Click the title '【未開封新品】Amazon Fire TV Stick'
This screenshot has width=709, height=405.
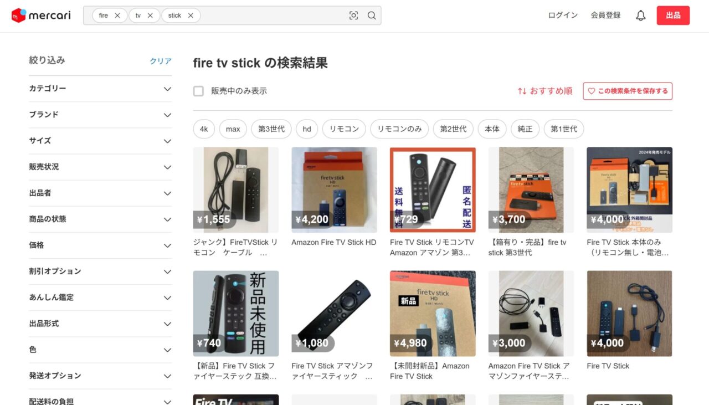tap(430, 371)
